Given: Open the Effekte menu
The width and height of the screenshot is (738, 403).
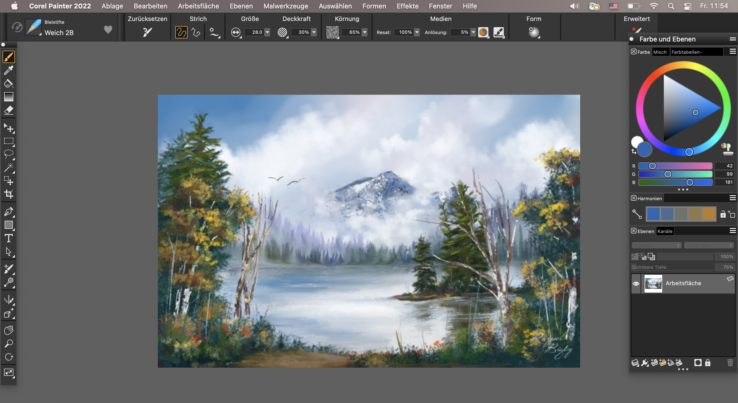Looking at the screenshot, I should click(407, 6).
